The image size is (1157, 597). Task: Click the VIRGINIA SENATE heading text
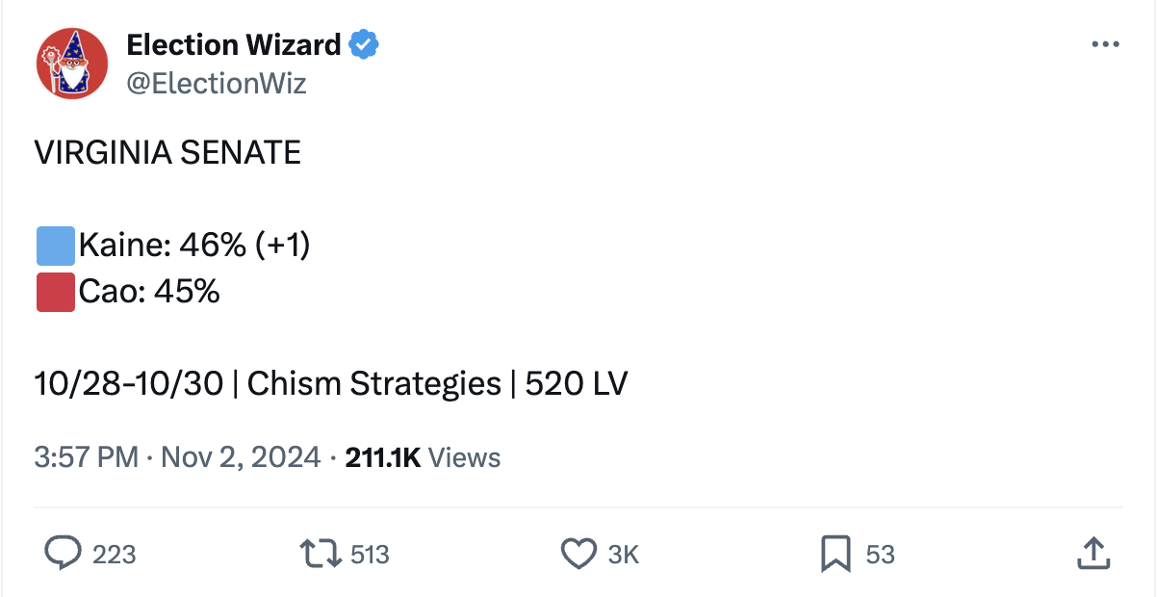click(x=167, y=153)
